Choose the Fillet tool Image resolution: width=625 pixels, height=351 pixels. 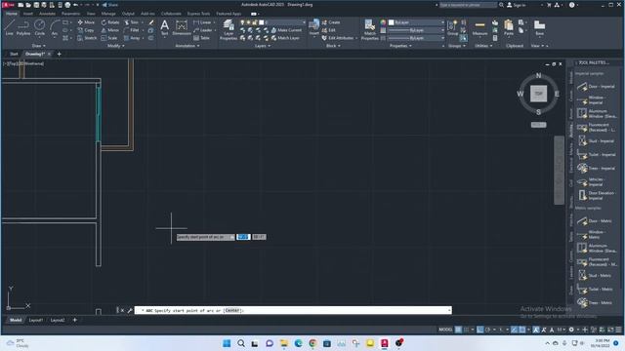pyautogui.click(x=132, y=30)
